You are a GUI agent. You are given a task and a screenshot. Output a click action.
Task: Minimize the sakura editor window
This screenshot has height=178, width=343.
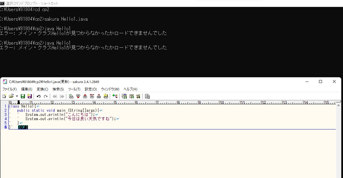[x=307, y=82]
